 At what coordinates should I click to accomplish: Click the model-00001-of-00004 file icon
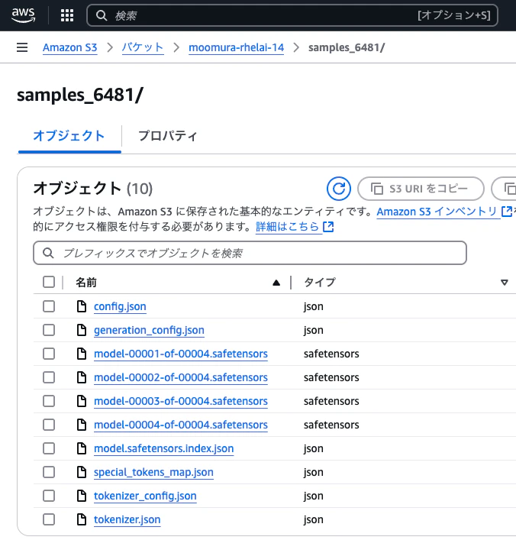(x=82, y=354)
